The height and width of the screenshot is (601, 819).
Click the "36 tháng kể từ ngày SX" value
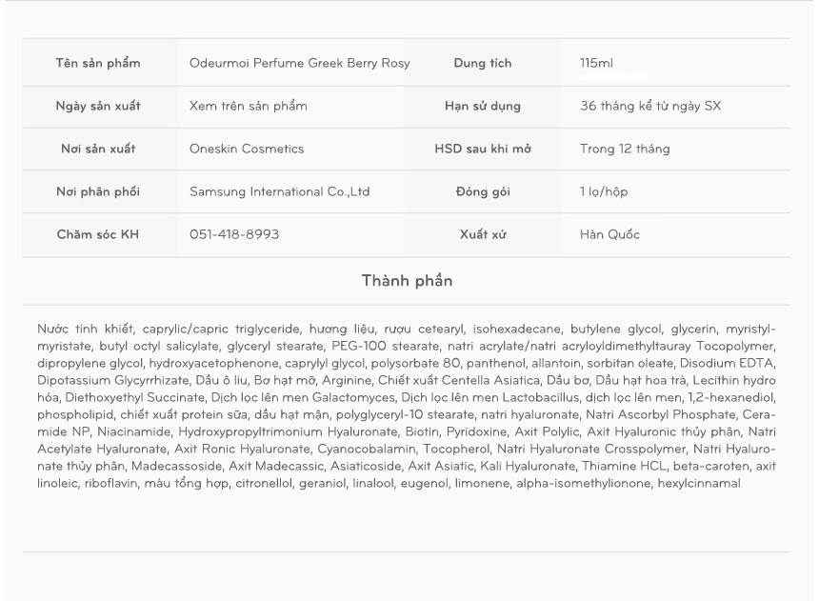[x=649, y=107]
